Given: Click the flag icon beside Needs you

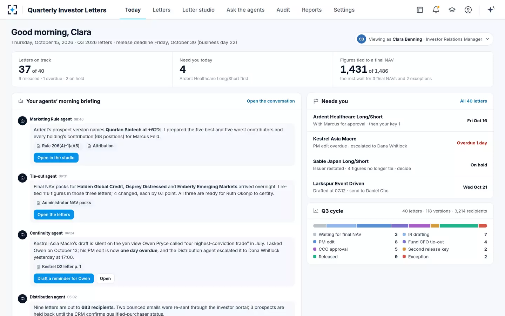Looking at the screenshot, I should click(316, 101).
